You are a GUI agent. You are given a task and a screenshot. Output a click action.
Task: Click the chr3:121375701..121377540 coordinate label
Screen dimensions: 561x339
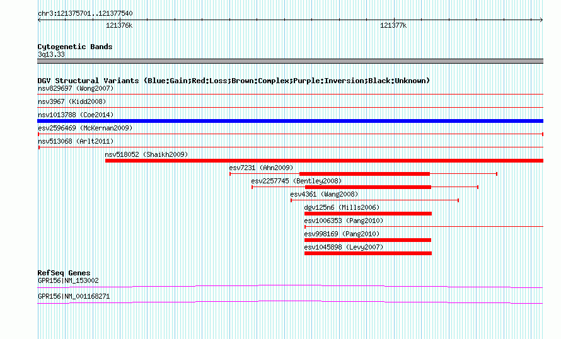(85, 13)
